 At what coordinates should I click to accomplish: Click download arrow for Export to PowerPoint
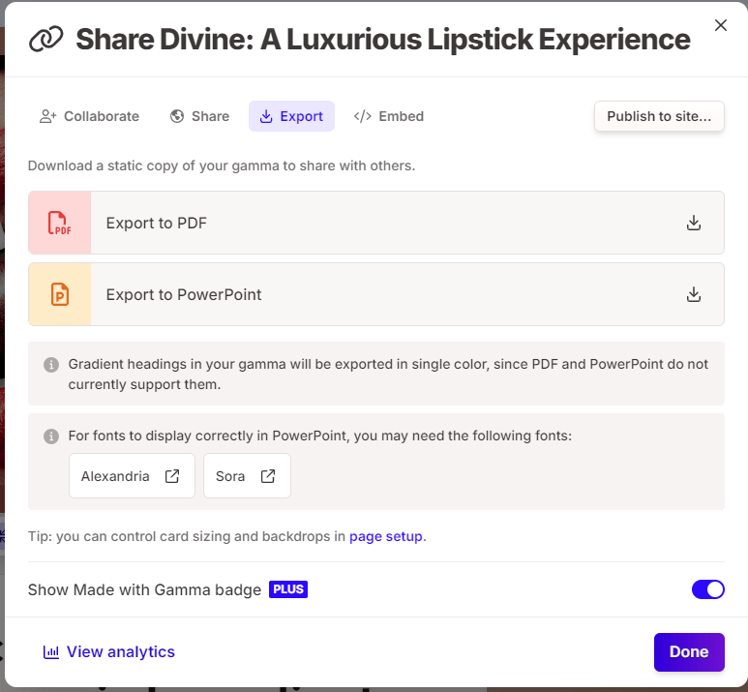[x=693, y=294]
